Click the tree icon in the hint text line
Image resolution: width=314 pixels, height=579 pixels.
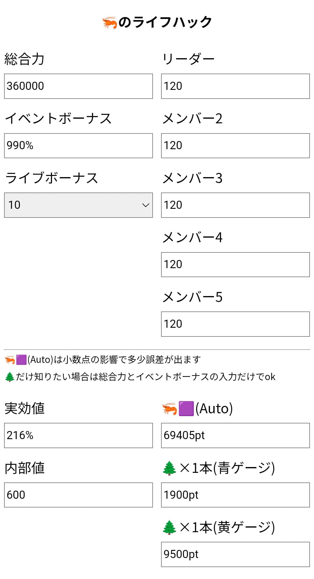click(x=10, y=377)
